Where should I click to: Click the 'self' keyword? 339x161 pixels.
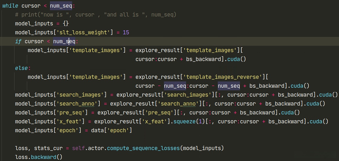78,149
